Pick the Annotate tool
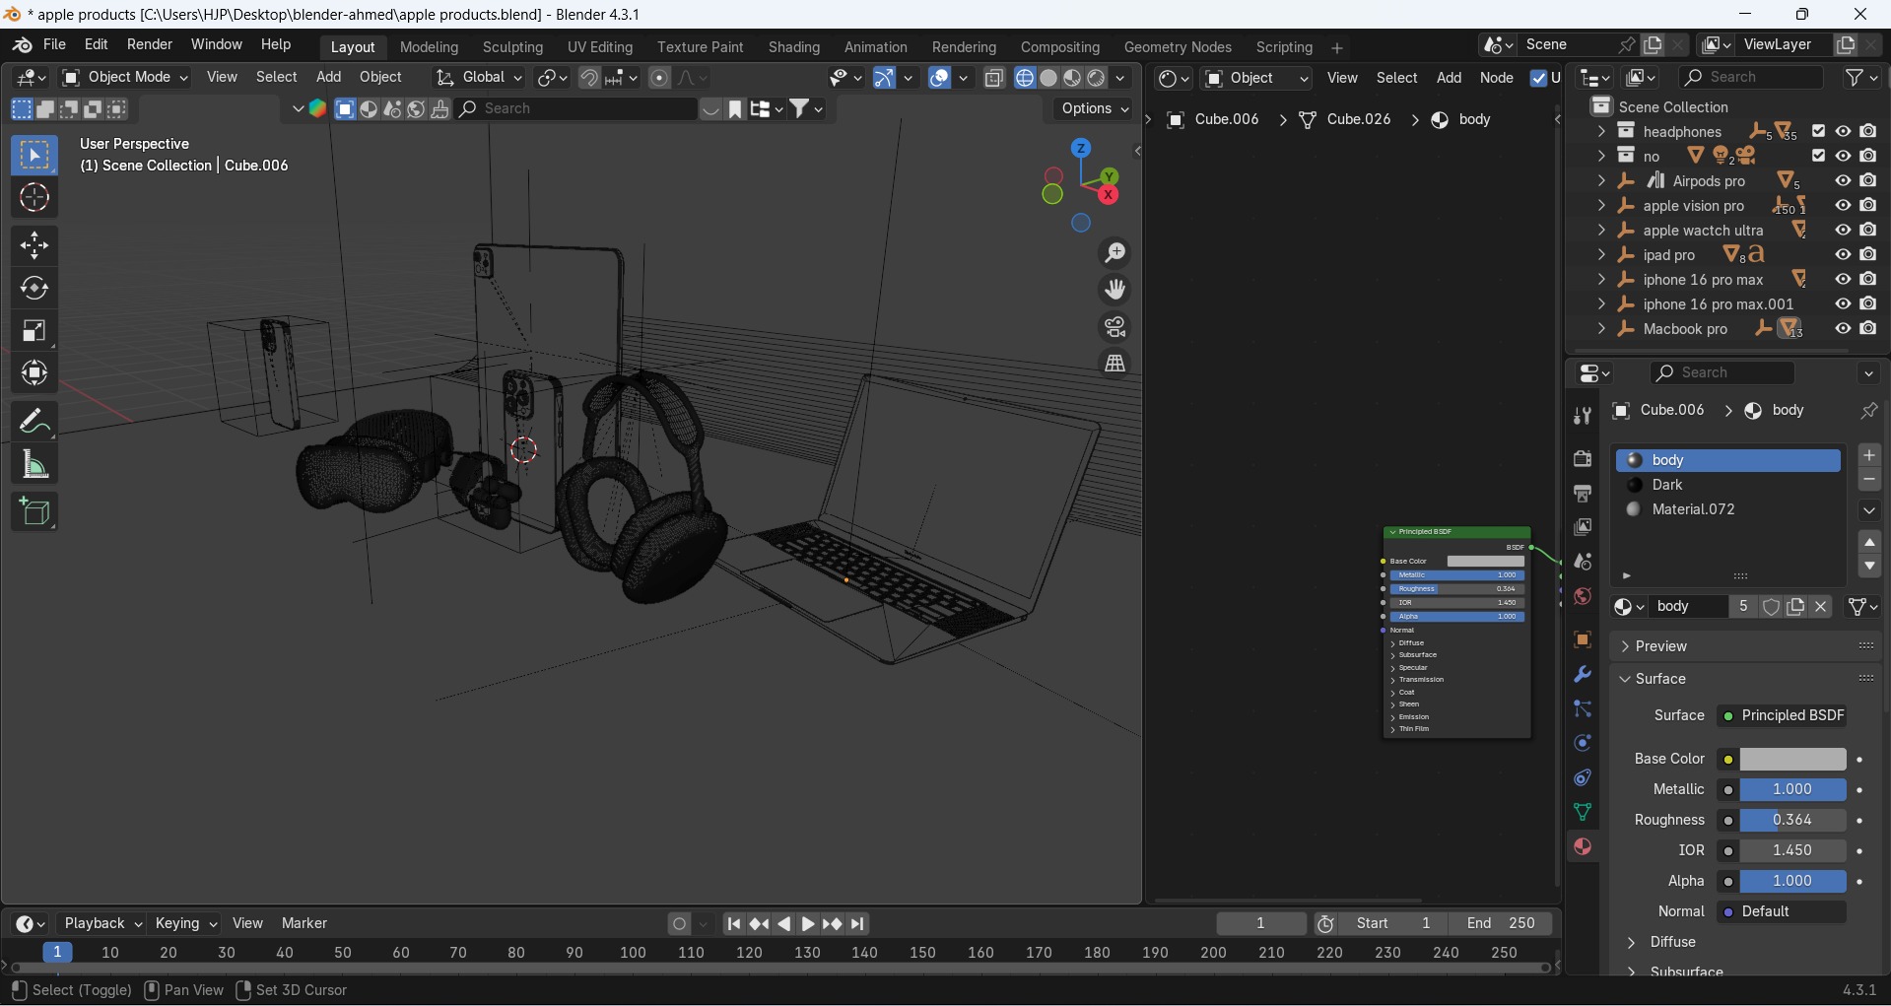 coord(34,422)
